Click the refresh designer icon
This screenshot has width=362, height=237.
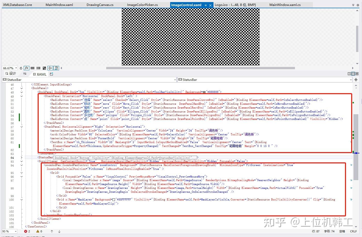click(21, 68)
